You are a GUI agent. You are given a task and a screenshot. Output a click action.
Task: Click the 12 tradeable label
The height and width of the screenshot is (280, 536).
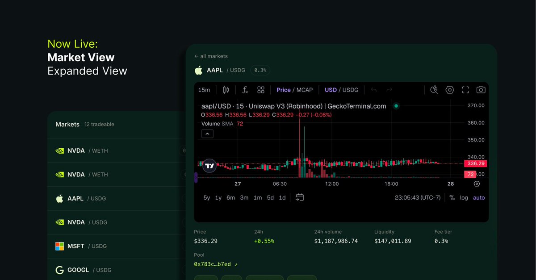pyautogui.click(x=99, y=125)
